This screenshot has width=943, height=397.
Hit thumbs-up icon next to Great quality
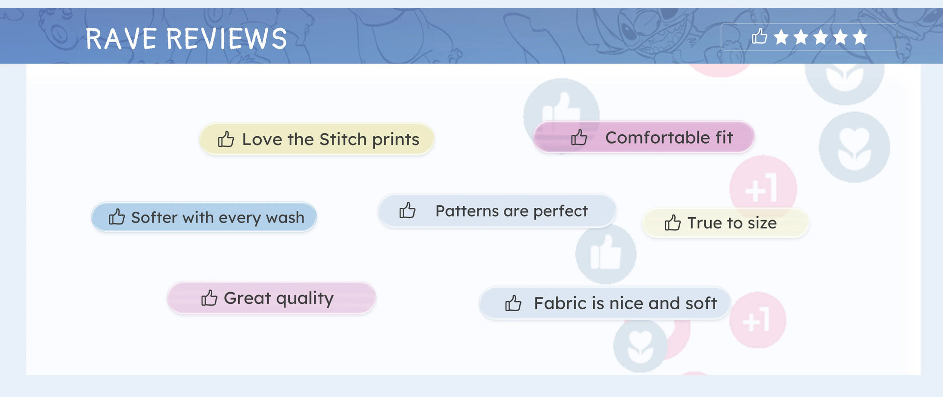(x=209, y=298)
